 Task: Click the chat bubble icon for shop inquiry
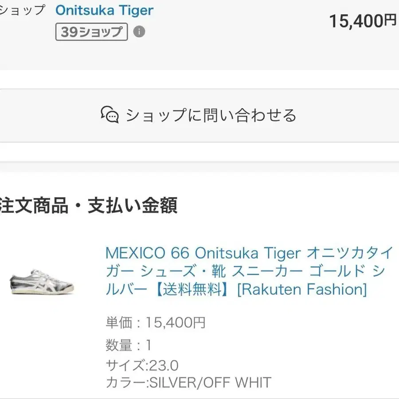tap(110, 115)
